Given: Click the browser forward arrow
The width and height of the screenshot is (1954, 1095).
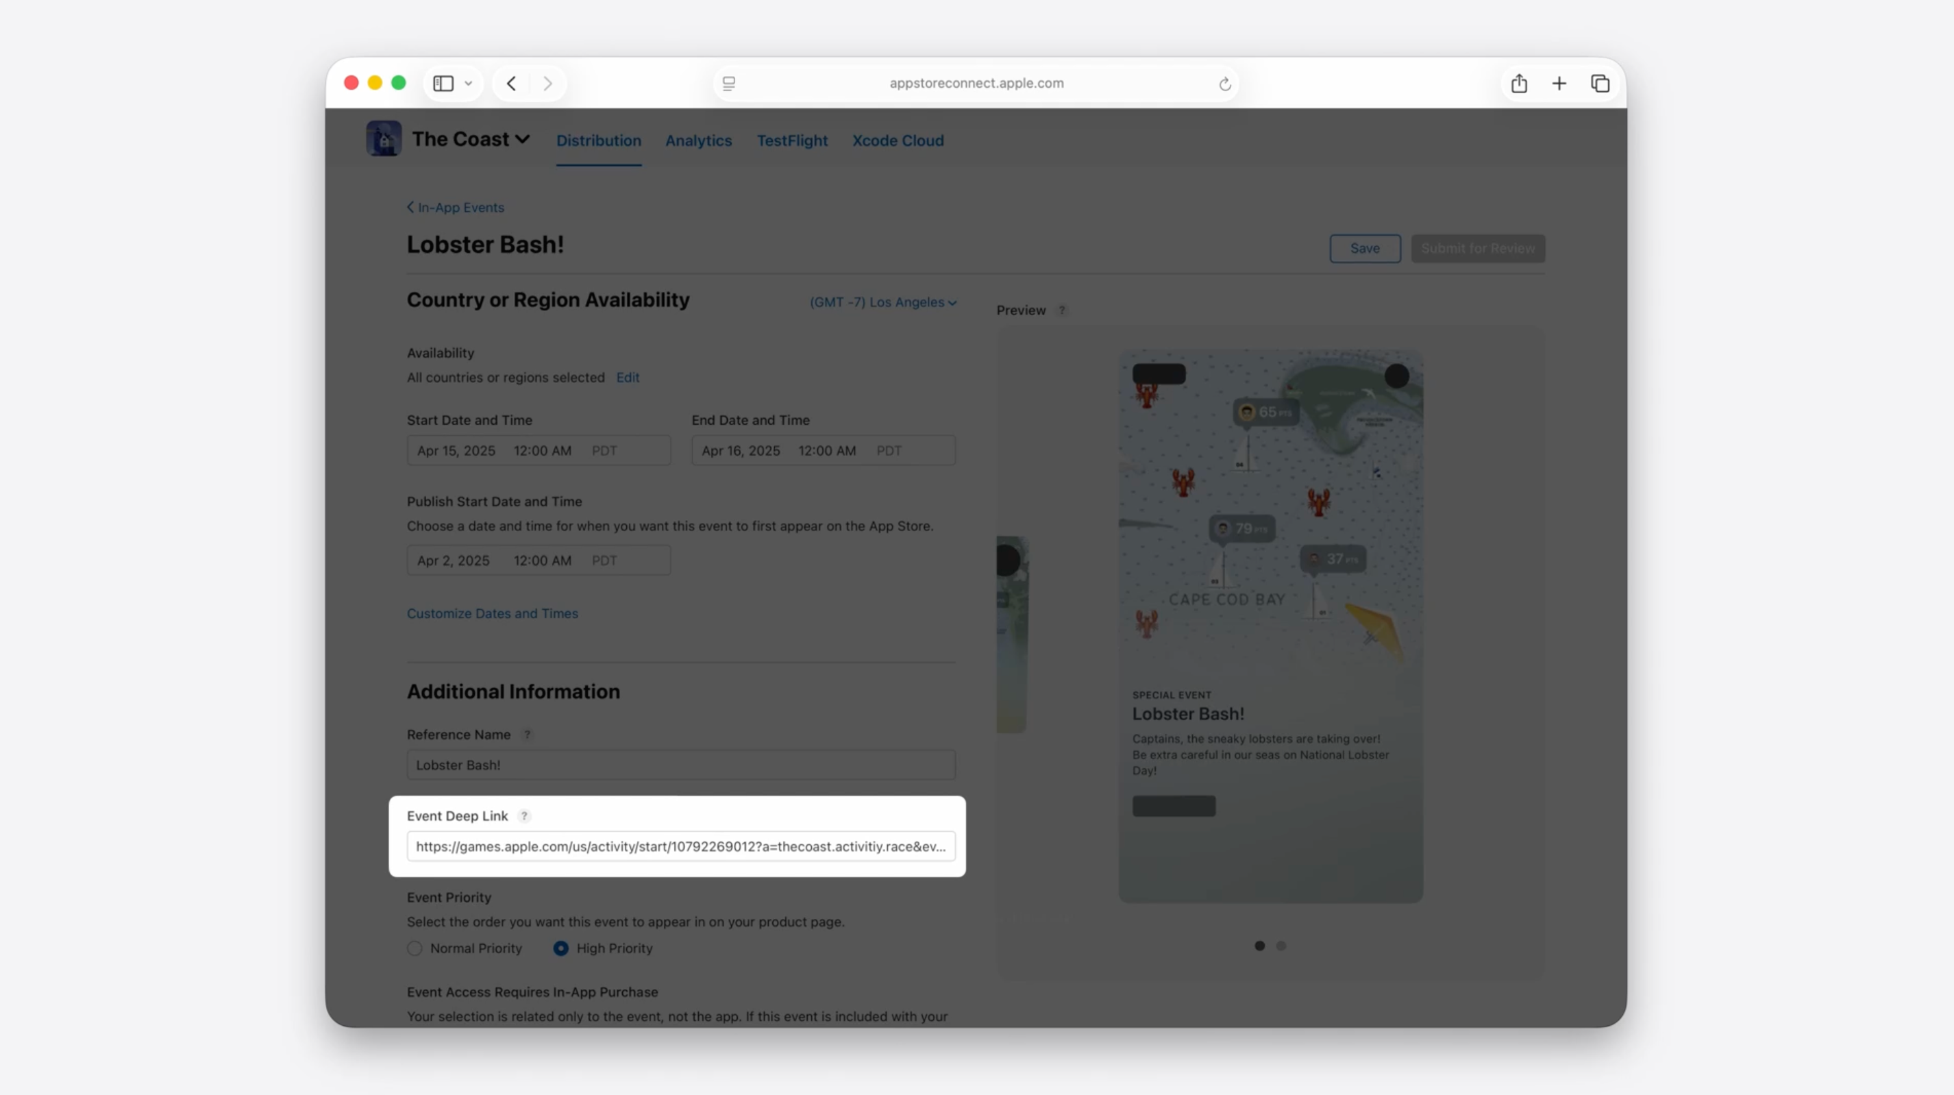Looking at the screenshot, I should click(547, 84).
